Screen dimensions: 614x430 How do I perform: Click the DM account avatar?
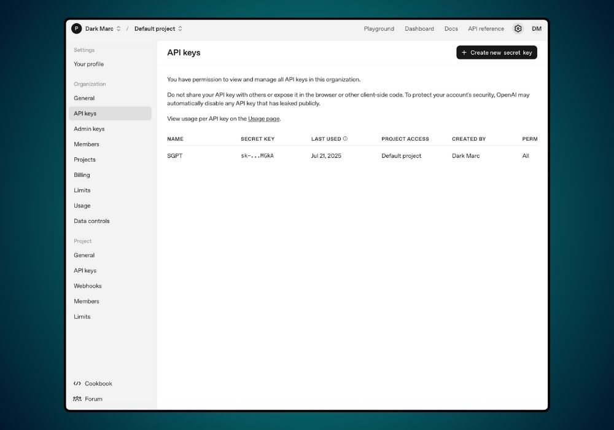pyautogui.click(x=537, y=28)
